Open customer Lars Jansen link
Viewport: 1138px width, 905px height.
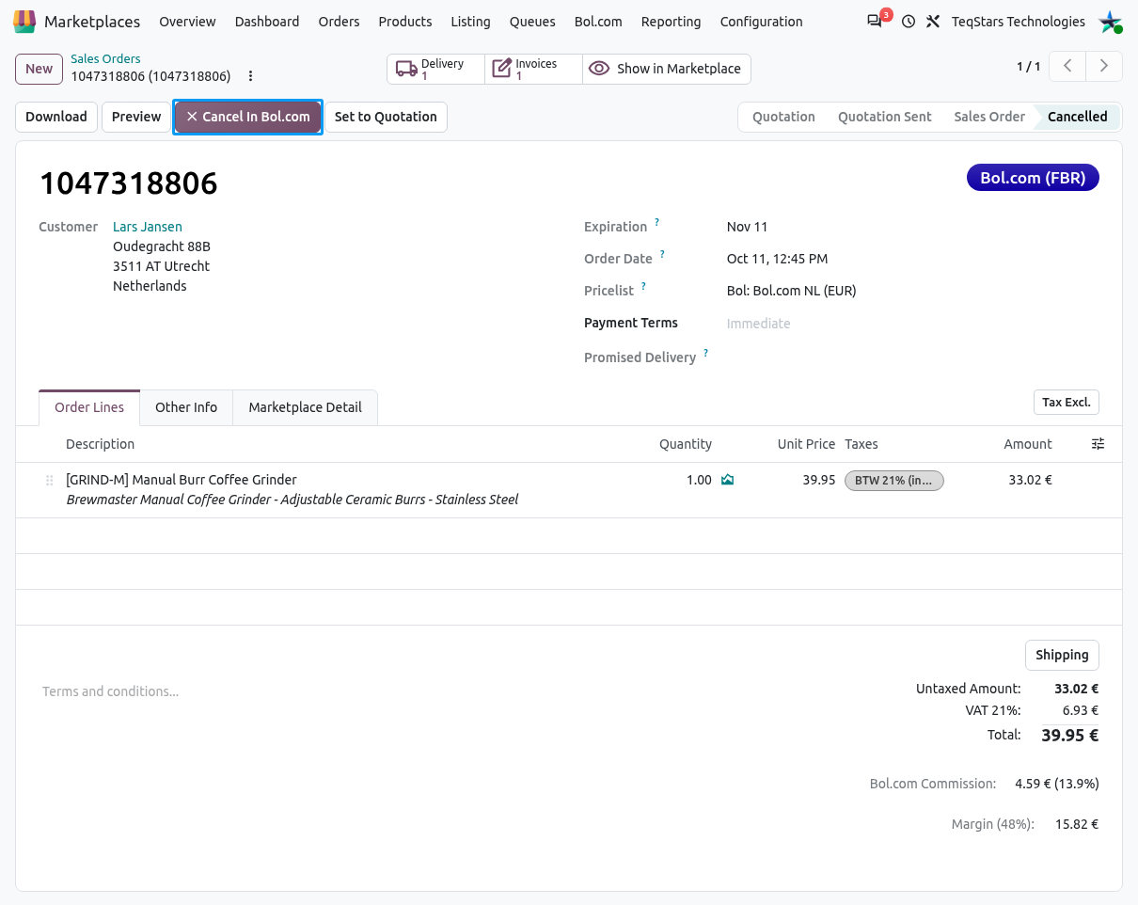tap(148, 227)
